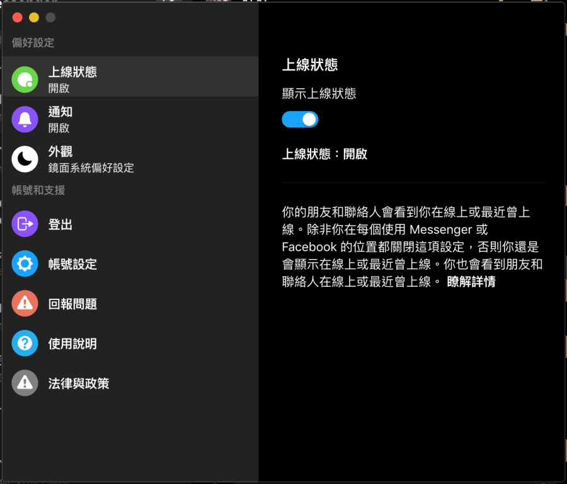The width and height of the screenshot is (567, 484).
Task: Close the preferences window with red button
Action: (x=18, y=18)
